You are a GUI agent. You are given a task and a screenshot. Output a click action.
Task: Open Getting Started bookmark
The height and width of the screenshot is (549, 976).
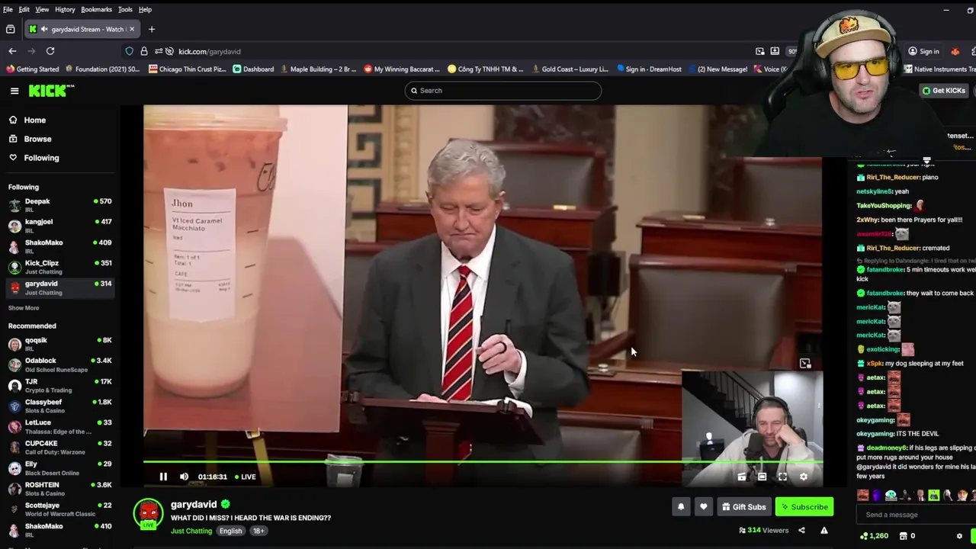click(32, 69)
